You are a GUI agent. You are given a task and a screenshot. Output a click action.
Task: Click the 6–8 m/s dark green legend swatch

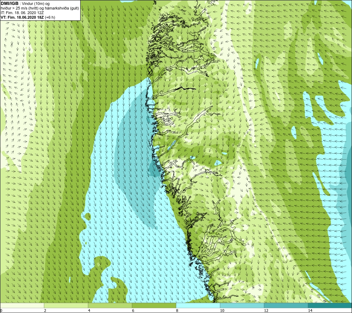coord(154,305)
